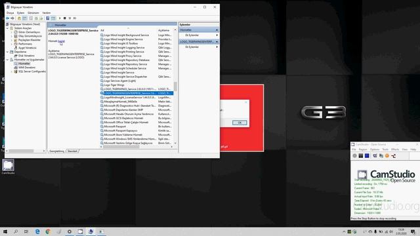The height and width of the screenshot is (236, 420).
Task: Collapse the Depolama tree node
Action: (x=7, y=52)
